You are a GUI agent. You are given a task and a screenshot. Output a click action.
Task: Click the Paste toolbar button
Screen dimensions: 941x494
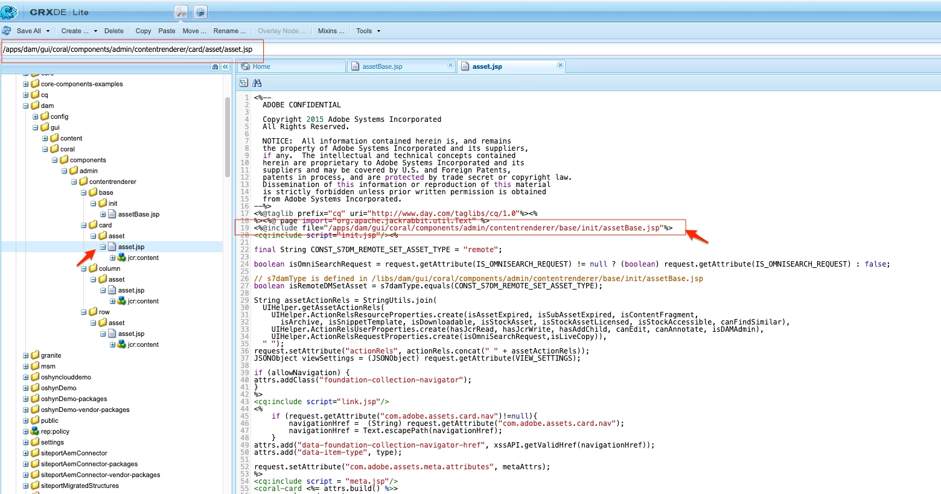coord(167,31)
